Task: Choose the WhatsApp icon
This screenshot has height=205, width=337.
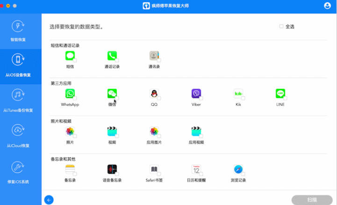Action: coord(70,93)
